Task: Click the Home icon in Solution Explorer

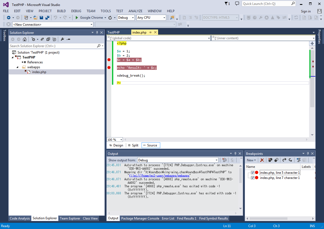Action: pos(25,39)
